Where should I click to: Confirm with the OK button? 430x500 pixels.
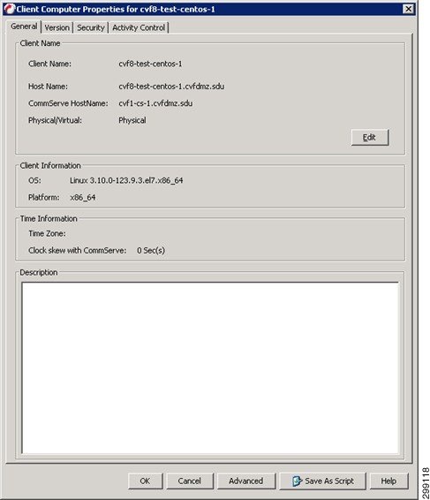146,481
